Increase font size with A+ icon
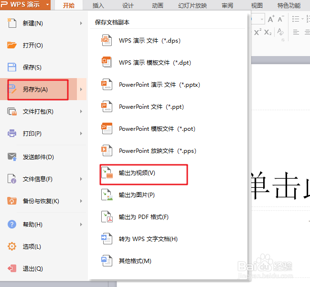The height and width of the screenshot is (287, 310). pyautogui.click(x=271, y=19)
